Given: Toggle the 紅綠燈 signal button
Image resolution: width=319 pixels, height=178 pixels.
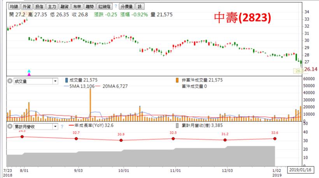Looking at the screenshot, I should click(x=104, y=7).
